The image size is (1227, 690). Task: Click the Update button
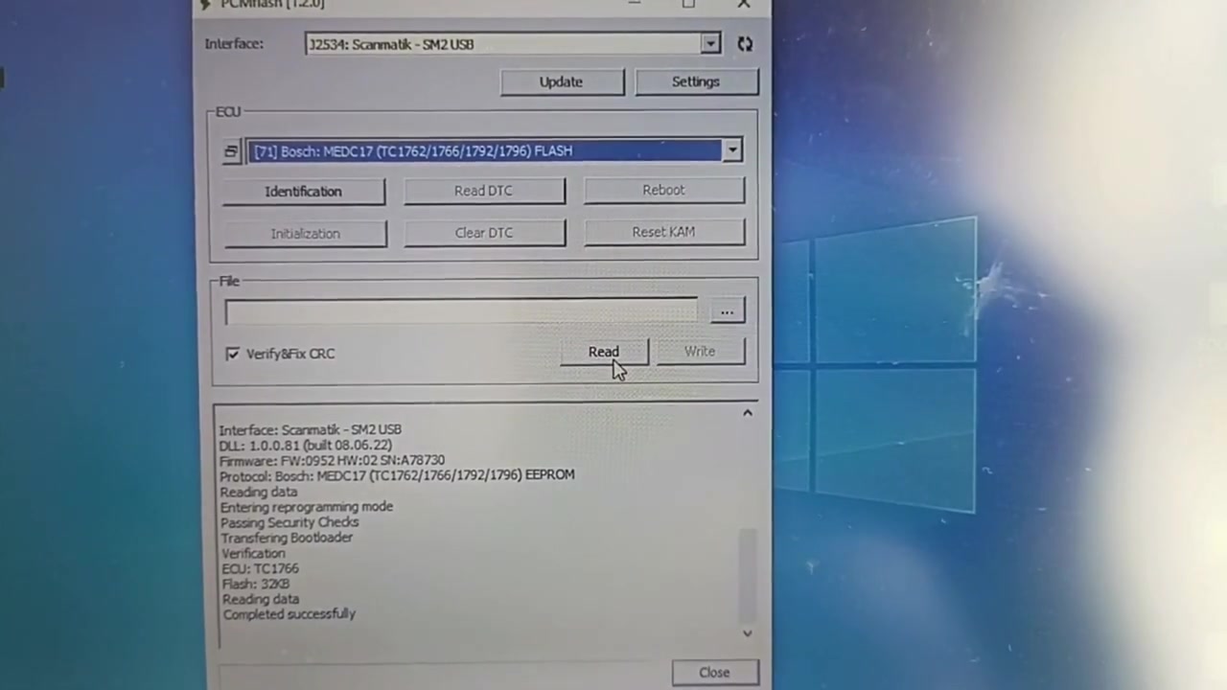pos(562,81)
